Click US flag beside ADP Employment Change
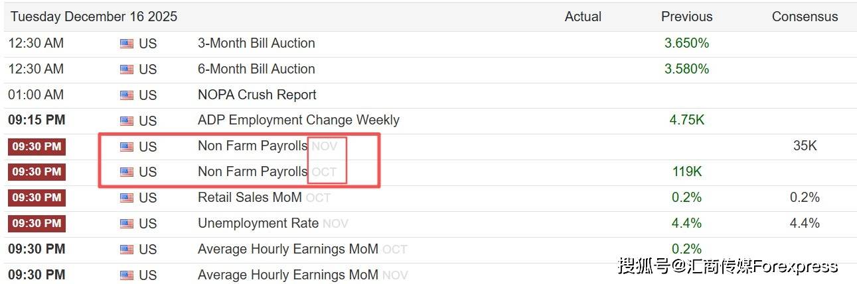 (x=126, y=121)
